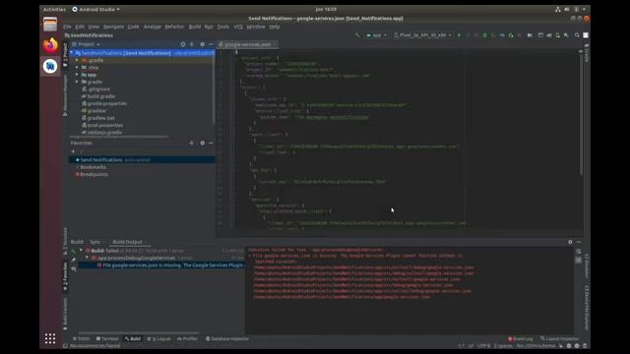Hide the Build panel with minus icon
This screenshot has width=630, height=354.
579,242
